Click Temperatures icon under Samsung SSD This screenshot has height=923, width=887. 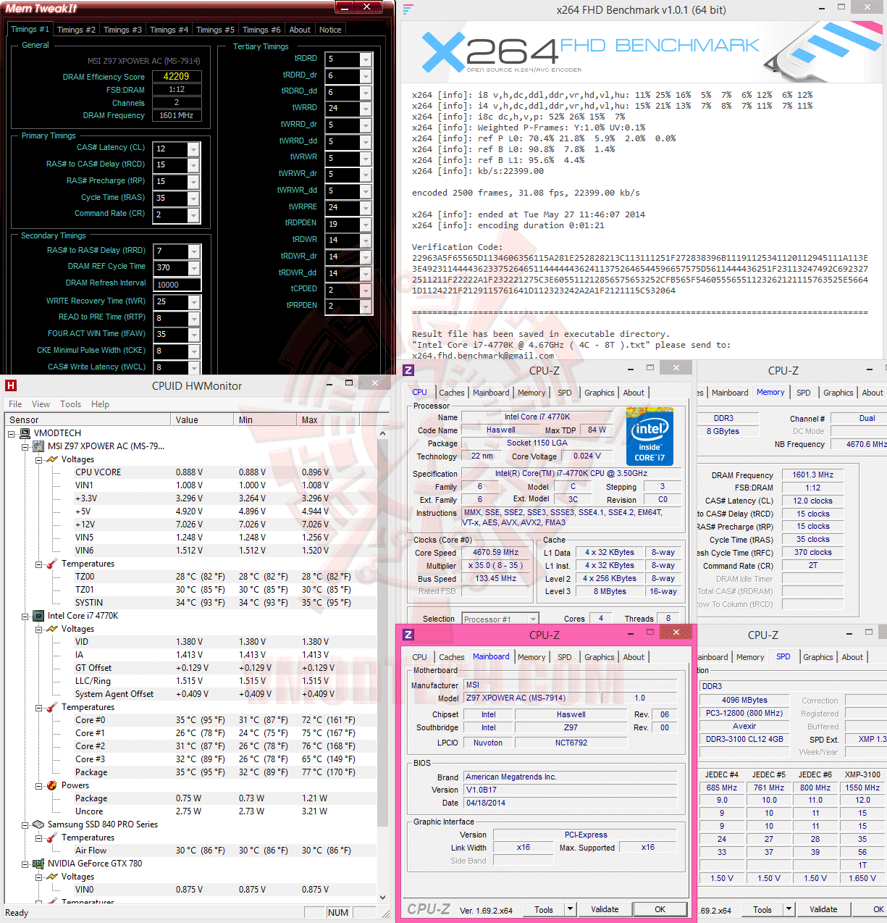pyautogui.click(x=51, y=838)
